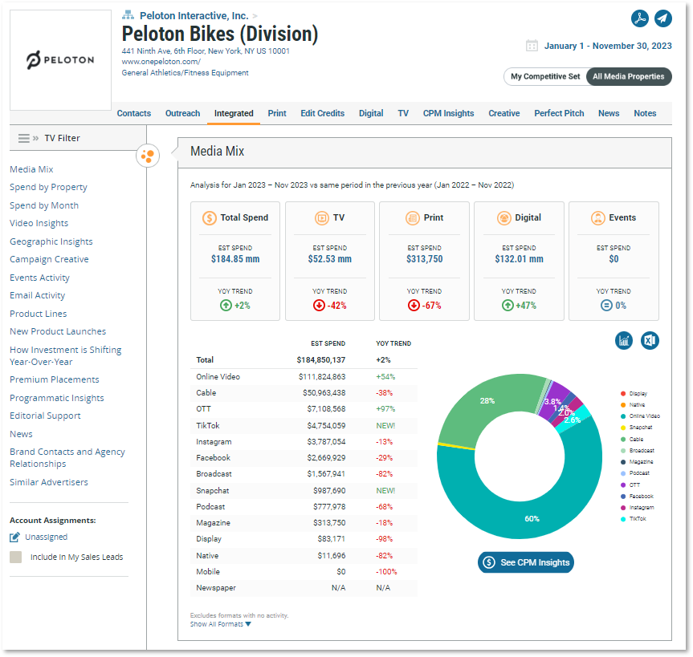Click the green up arrow beside +2%
Image resolution: width=693 pixels, height=657 pixels.
pyautogui.click(x=226, y=305)
